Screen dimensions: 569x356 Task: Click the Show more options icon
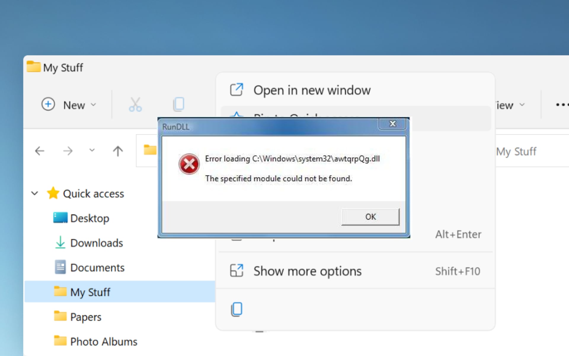tap(236, 270)
